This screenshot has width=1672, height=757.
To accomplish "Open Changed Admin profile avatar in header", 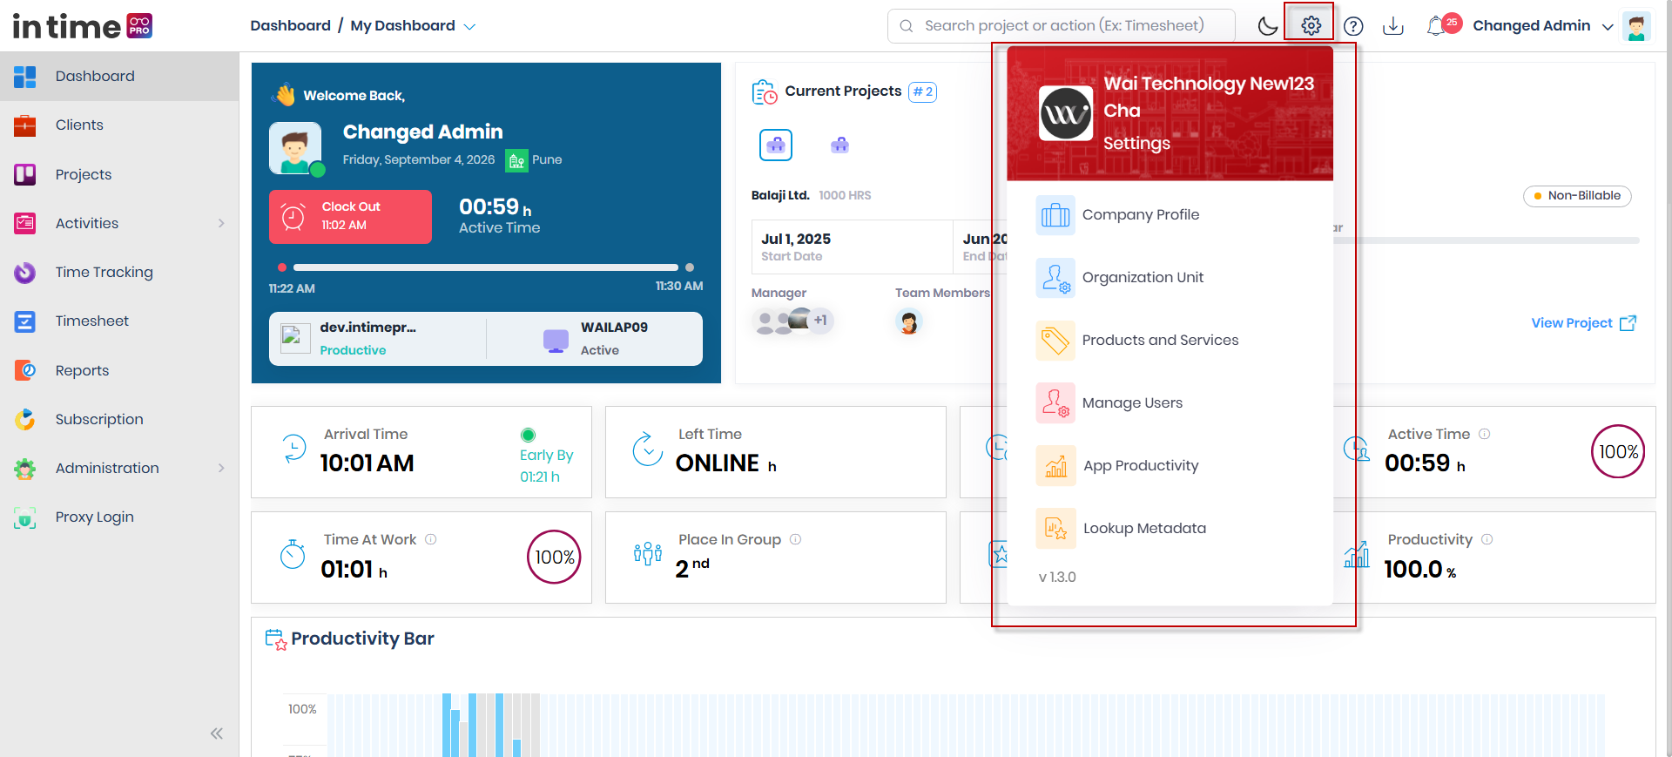I will [x=1636, y=26].
